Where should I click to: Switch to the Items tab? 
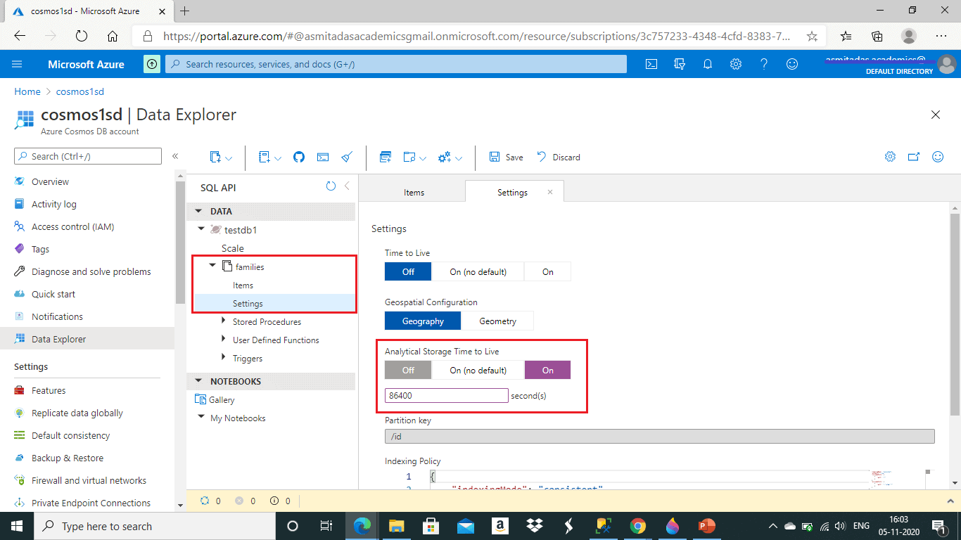tap(414, 193)
